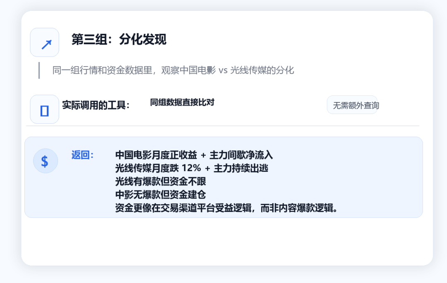Click the gray vertical quote bar by the subtitle
This screenshot has height=283, width=447.
[x=39, y=70]
